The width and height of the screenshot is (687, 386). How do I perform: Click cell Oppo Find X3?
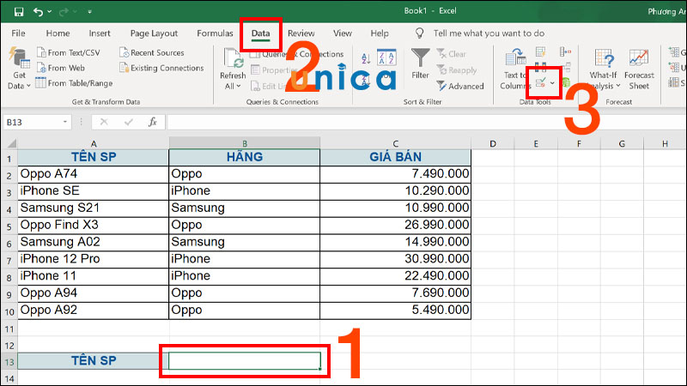(94, 226)
